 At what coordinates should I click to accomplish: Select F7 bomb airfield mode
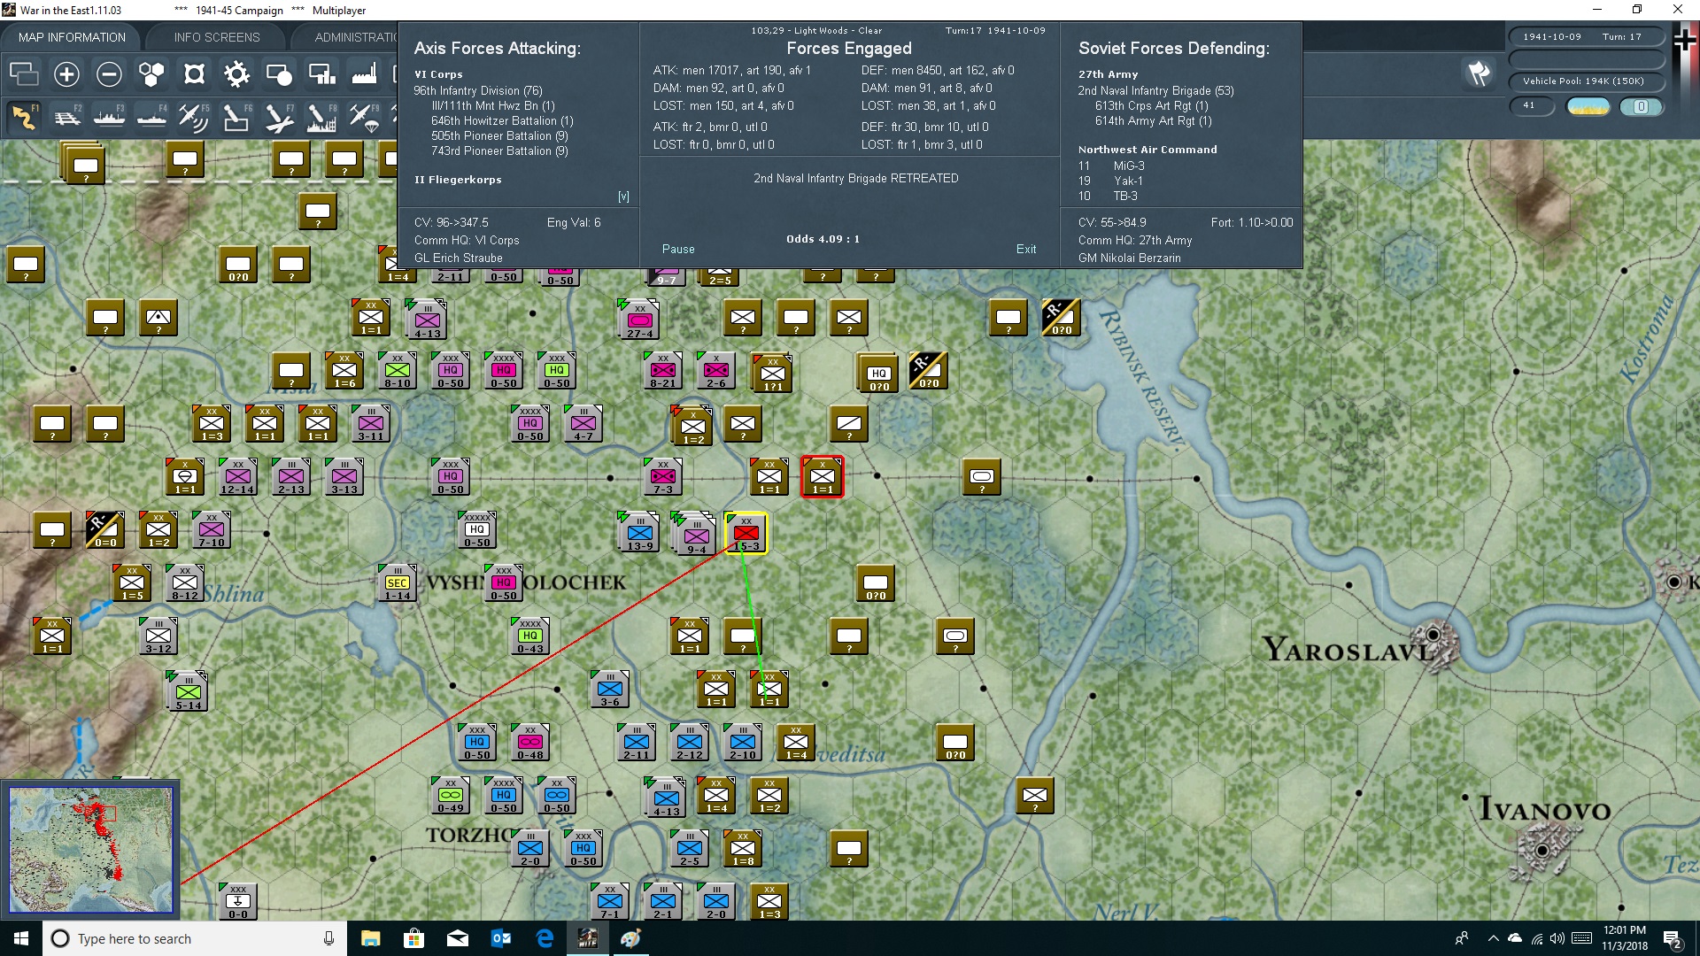279,117
